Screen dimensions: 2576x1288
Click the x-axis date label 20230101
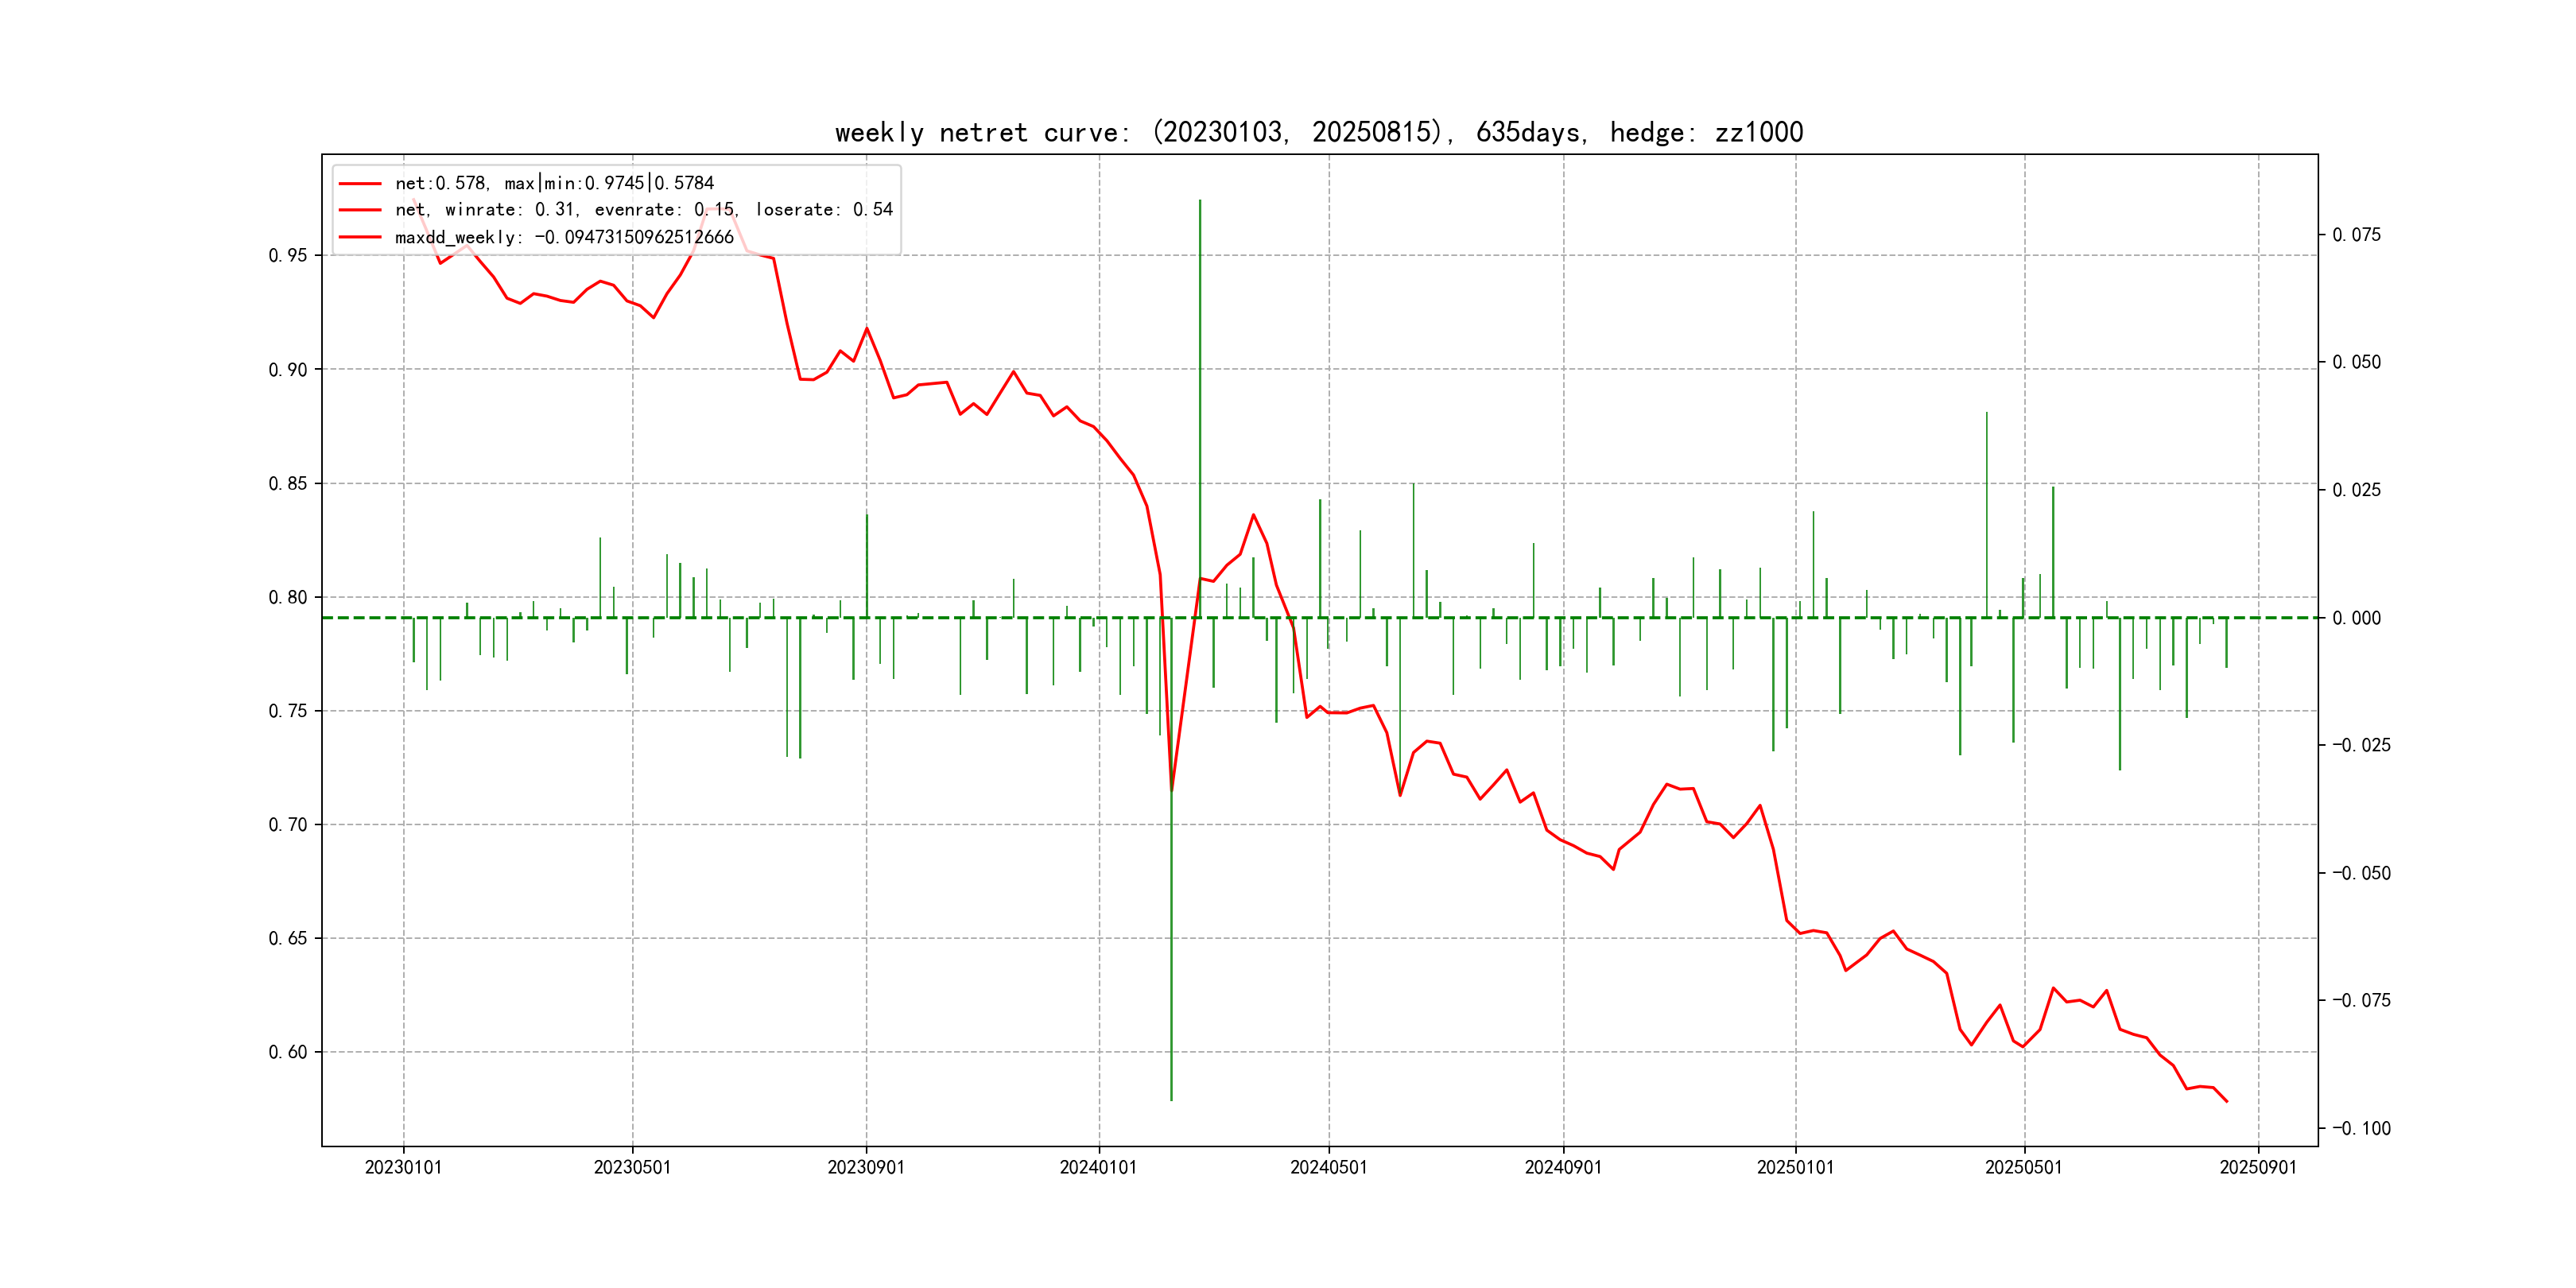click(403, 1168)
